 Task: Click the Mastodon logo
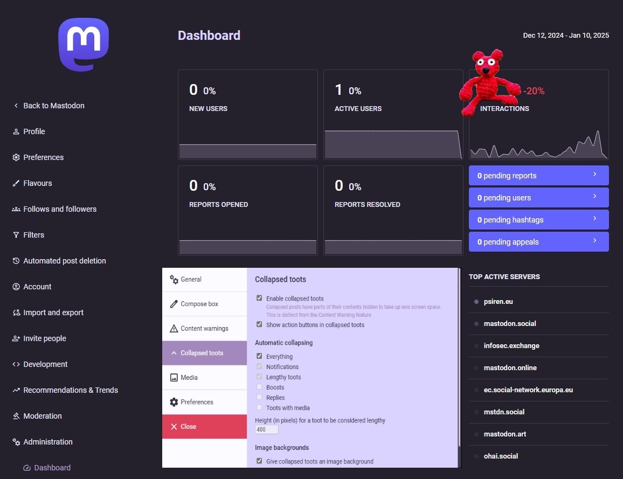coord(84,45)
